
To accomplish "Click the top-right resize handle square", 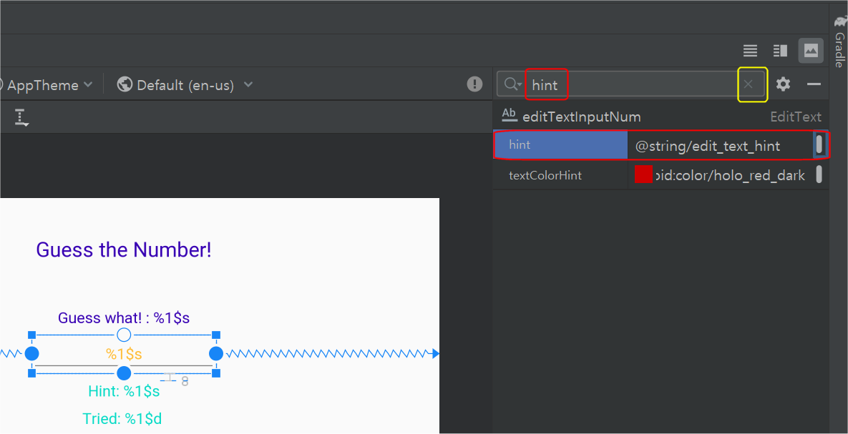I will pos(216,335).
